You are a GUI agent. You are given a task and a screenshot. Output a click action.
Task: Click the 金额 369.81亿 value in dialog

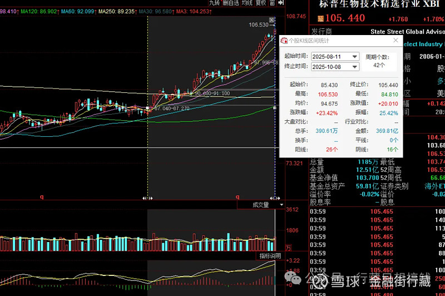(387, 131)
